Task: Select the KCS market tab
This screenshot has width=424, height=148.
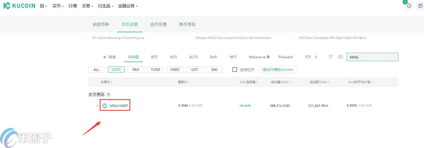Action: point(173,57)
